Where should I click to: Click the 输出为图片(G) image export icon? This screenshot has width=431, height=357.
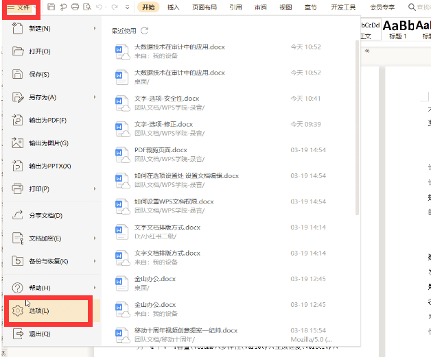18,143
